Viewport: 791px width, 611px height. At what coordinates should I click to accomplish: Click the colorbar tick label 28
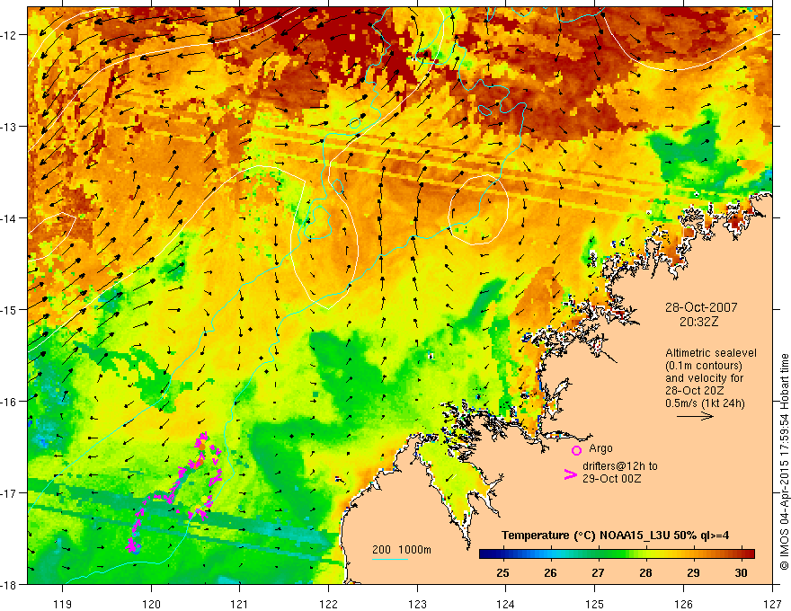pyautogui.click(x=645, y=572)
